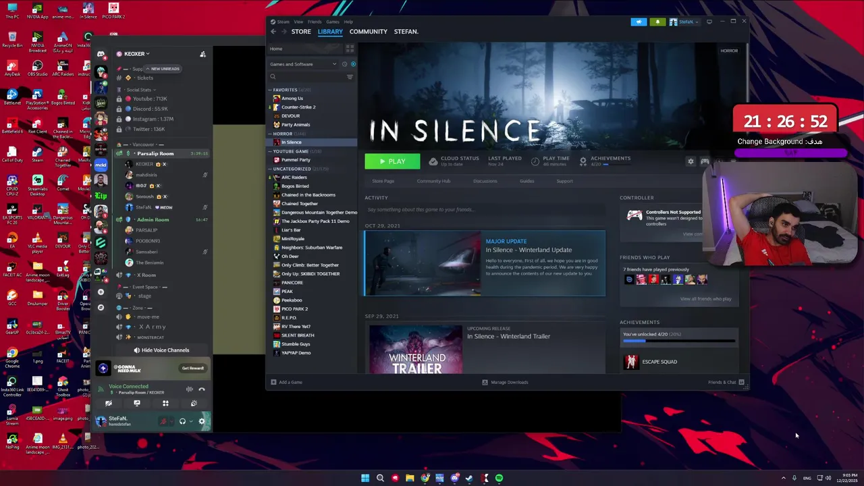Open Steam announcements megaphone button
This screenshot has width=864, height=486.
point(639,22)
